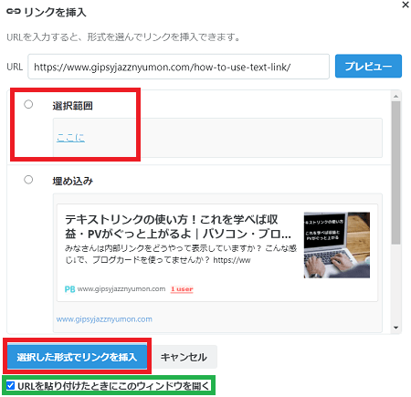The width and height of the screenshot is (411, 397).
Task: Open www.gipsyjazznyumon.com link below embed card
Action: click(x=104, y=319)
